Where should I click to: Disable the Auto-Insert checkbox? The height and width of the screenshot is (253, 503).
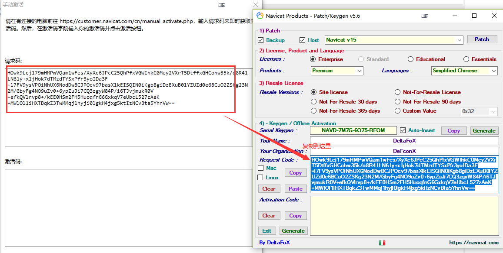click(403, 130)
